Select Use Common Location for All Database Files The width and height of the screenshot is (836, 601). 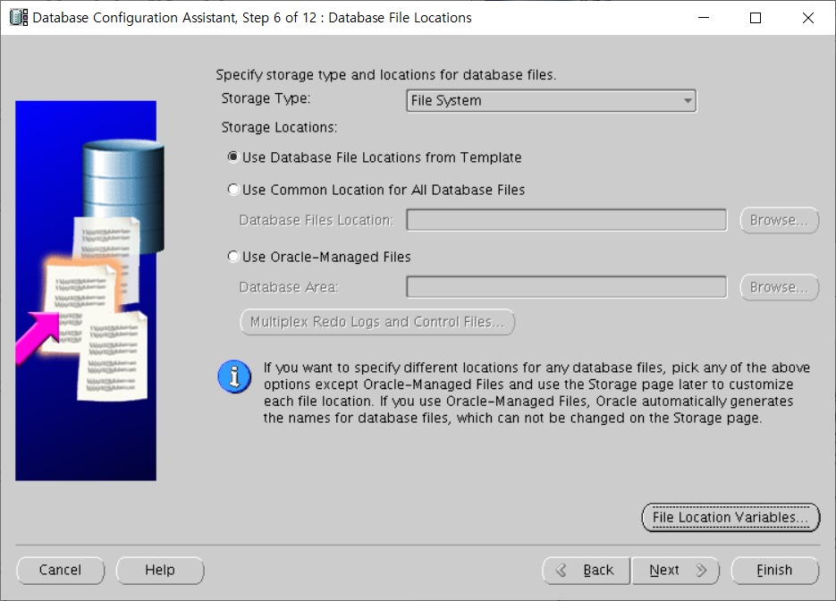[376, 190]
